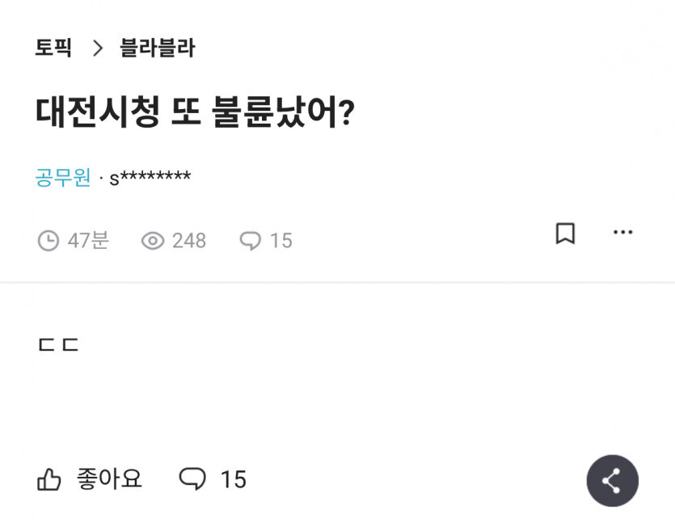Click the clock icon next to 47분
Viewport: 675px width, 527px height.
coord(49,240)
